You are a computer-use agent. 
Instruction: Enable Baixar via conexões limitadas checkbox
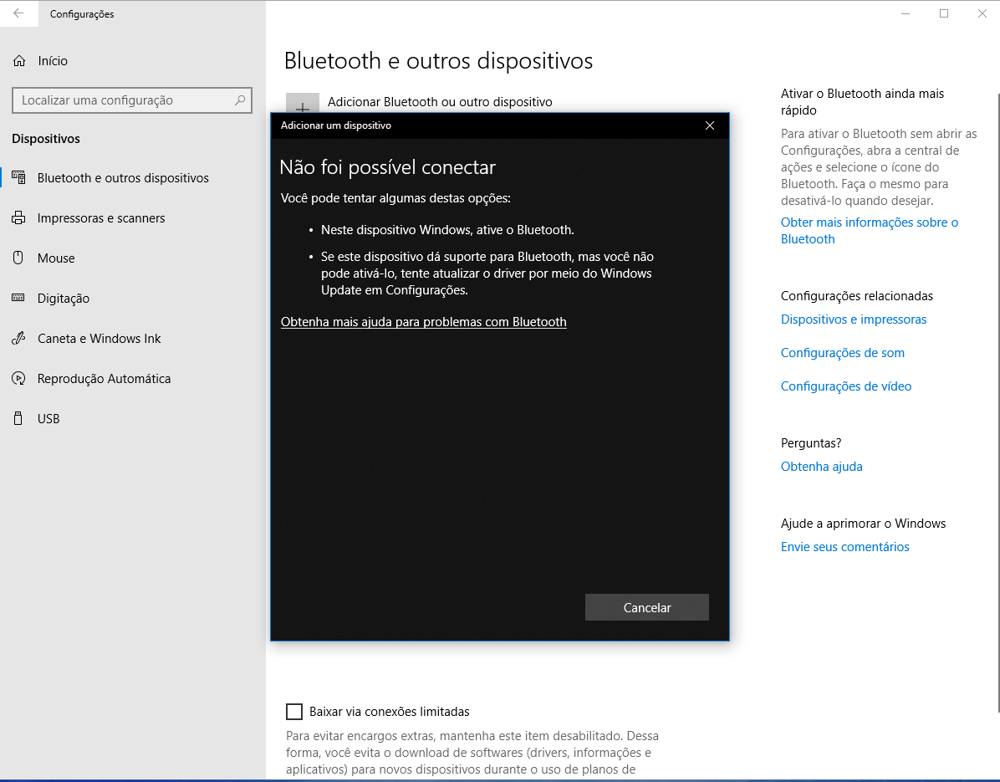point(294,711)
